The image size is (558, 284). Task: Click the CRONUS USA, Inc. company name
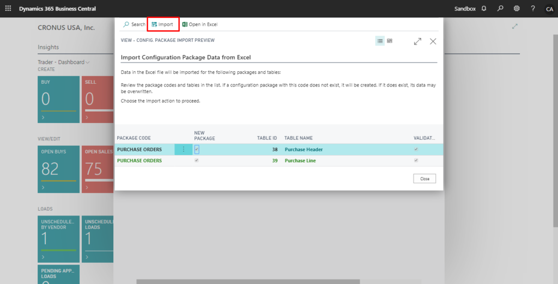click(66, 28)
